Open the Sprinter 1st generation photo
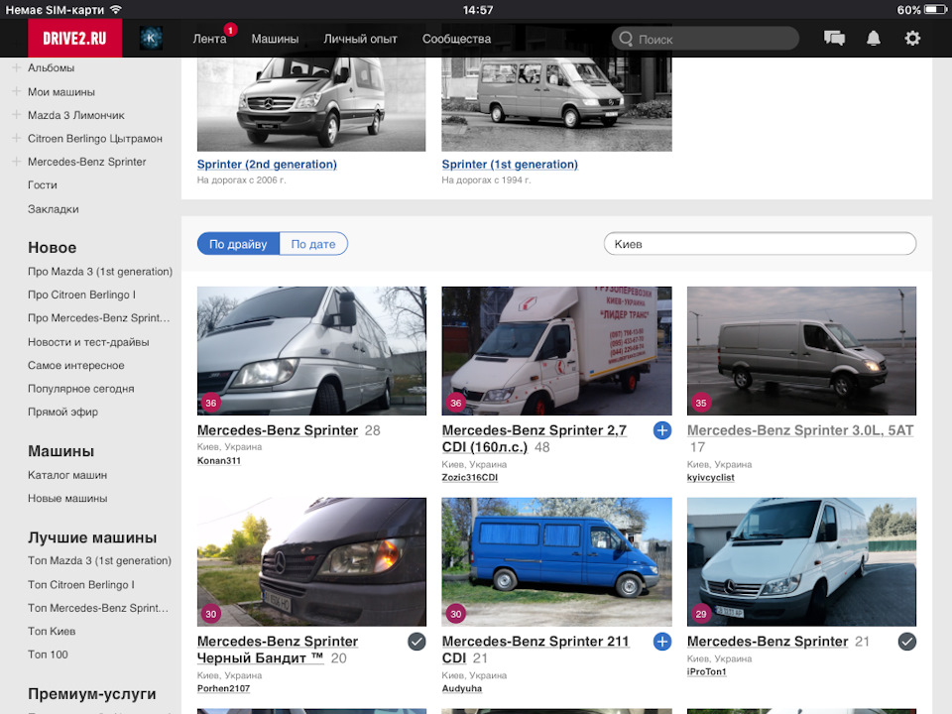 (556, 104)
